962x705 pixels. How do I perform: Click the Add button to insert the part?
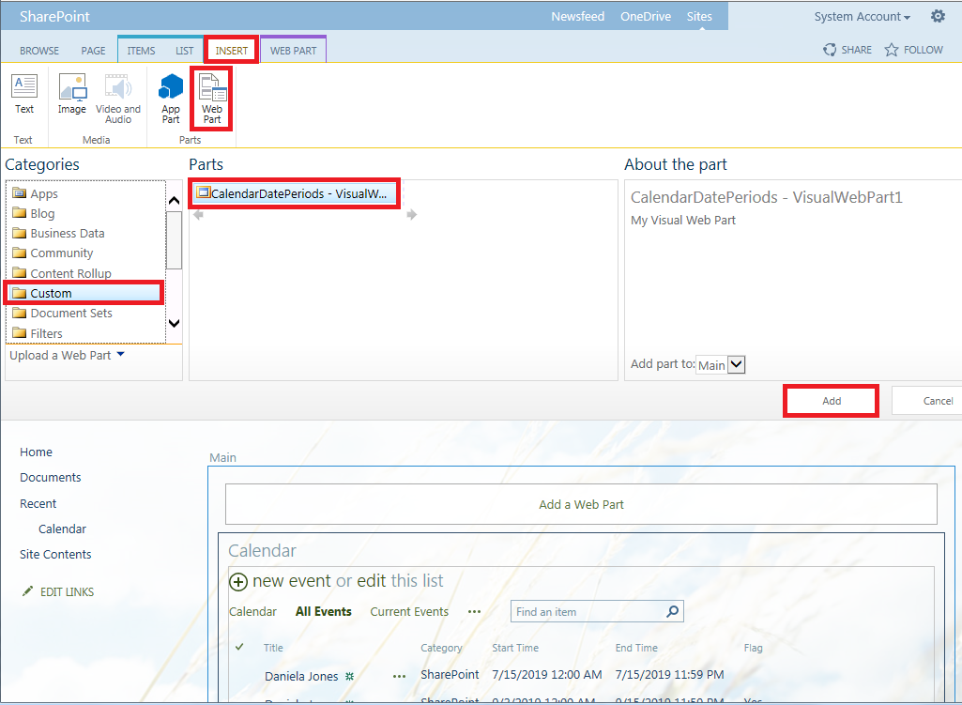click(x=830, y=400)
